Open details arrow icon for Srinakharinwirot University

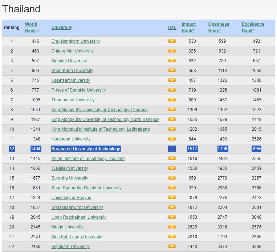pyautogui.click(x=172, y=207)
